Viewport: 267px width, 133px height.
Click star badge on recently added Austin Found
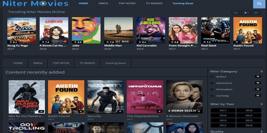pyautogui.click(x=81, y=111)
